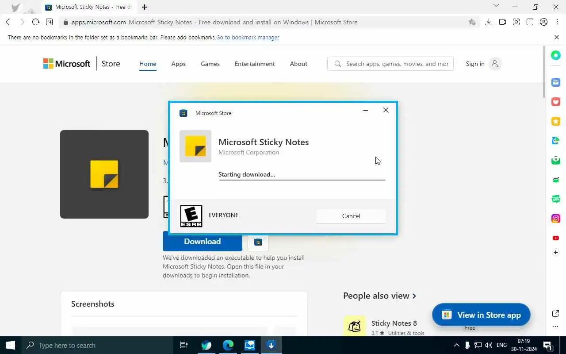Viewport: 566px width, 354px height.
Task: Dismiss the bookmarks bar notice
Action: (557, 37)
